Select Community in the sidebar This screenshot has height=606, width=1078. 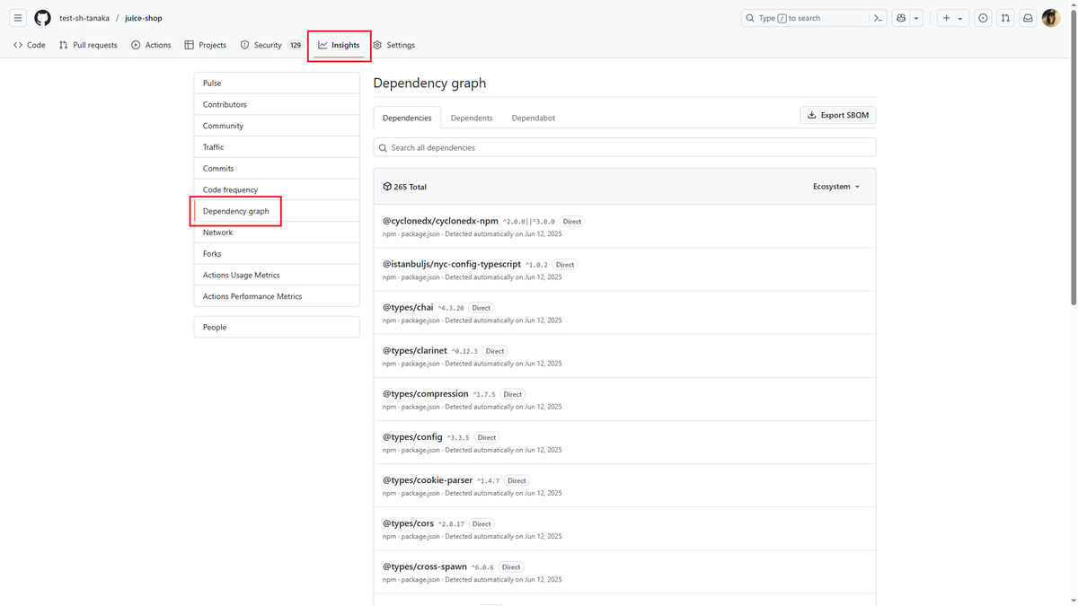click(x=277, y=126)
